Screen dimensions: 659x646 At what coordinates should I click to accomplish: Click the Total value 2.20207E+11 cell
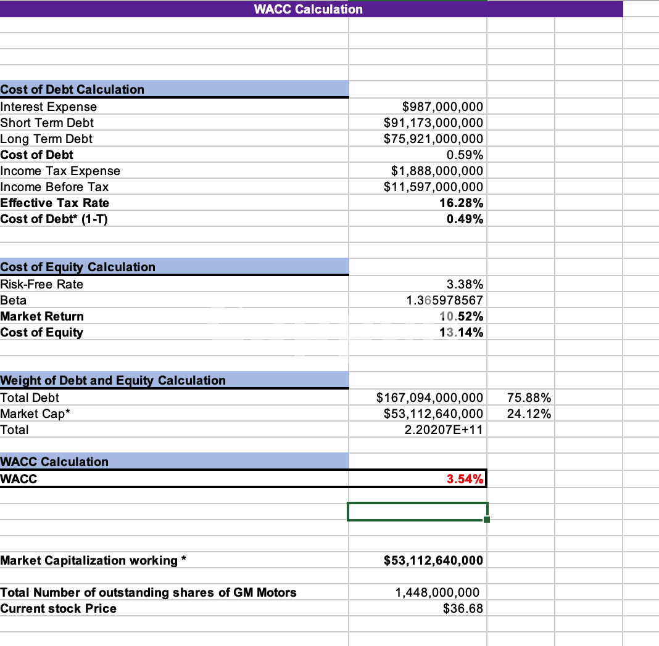click(x=444, y=430)
